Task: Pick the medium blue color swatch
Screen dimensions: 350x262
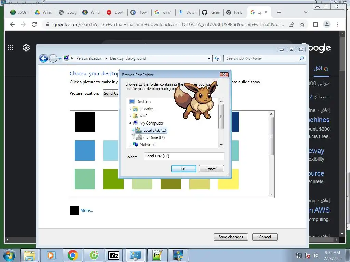Action: (85, 150)
